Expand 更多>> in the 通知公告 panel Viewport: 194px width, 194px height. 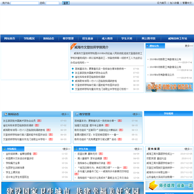point(189,46)
